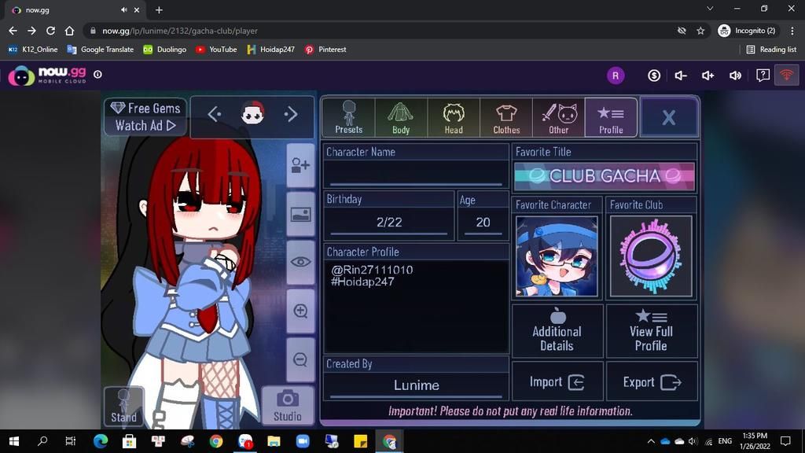Open Chrome's three-dot menu

point(792,31)
